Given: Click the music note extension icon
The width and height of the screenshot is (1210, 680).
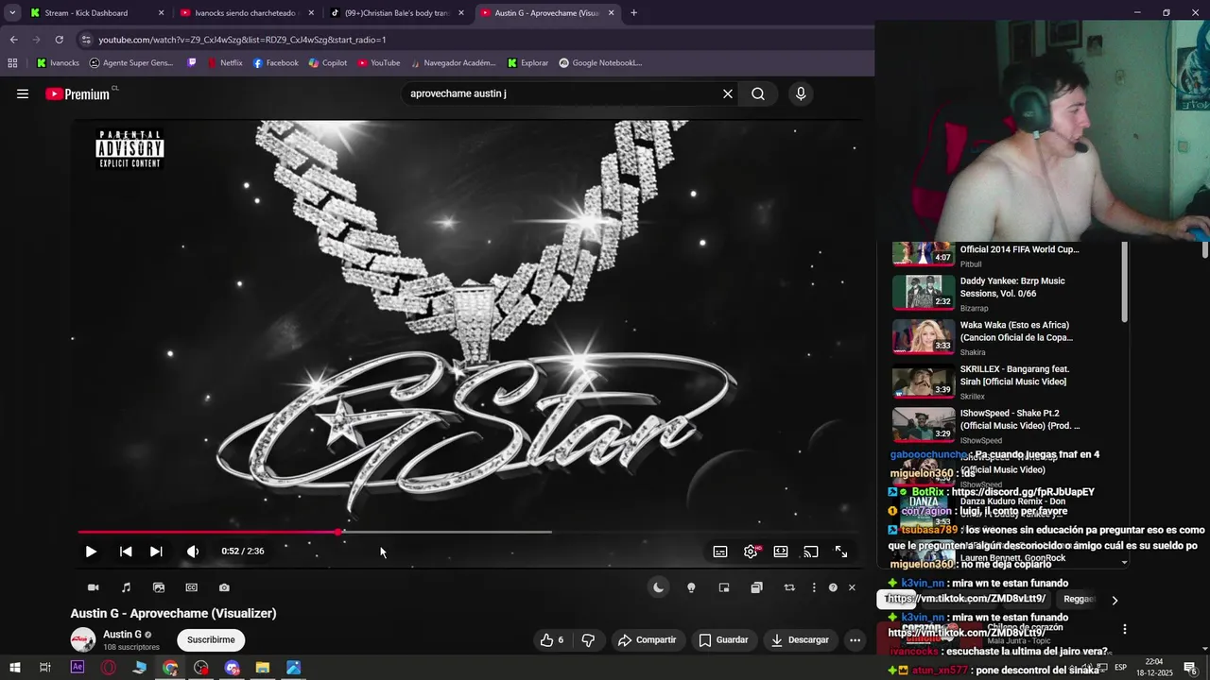Looking at the screenshot, I should click(x=127, y=587).
